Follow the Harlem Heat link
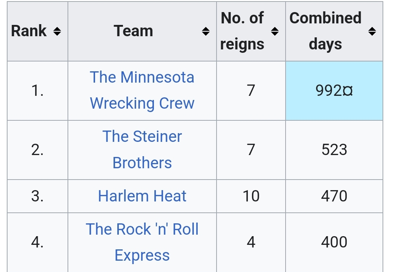This screenshot has height=272, width=398. click(142, 196)
